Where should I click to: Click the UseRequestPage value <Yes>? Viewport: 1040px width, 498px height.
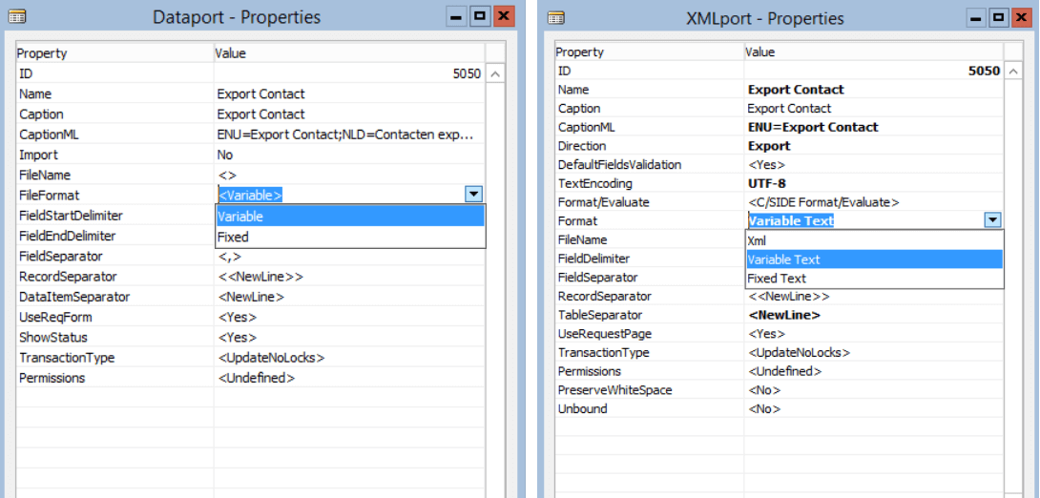point(767,334)
